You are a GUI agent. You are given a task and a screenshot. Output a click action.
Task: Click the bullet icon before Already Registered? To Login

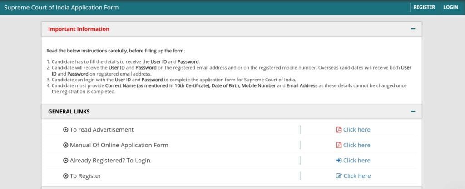(x=65, y=161)
